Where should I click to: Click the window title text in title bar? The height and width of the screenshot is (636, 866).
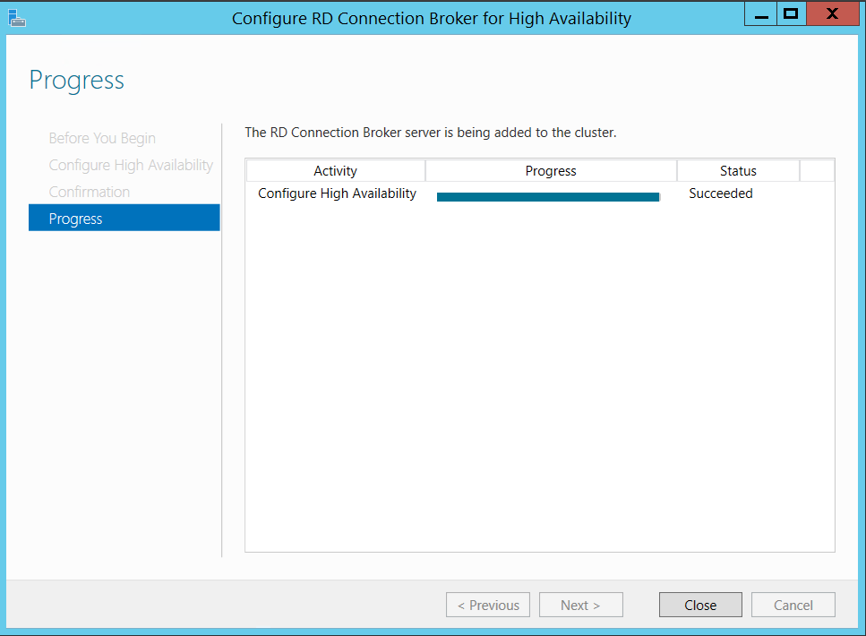coord(432,18)
